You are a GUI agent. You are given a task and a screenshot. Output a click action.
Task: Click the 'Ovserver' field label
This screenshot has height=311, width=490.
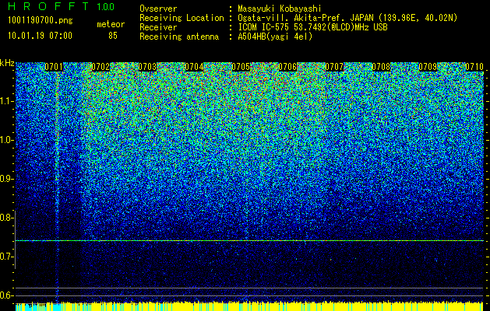[158, 9]
